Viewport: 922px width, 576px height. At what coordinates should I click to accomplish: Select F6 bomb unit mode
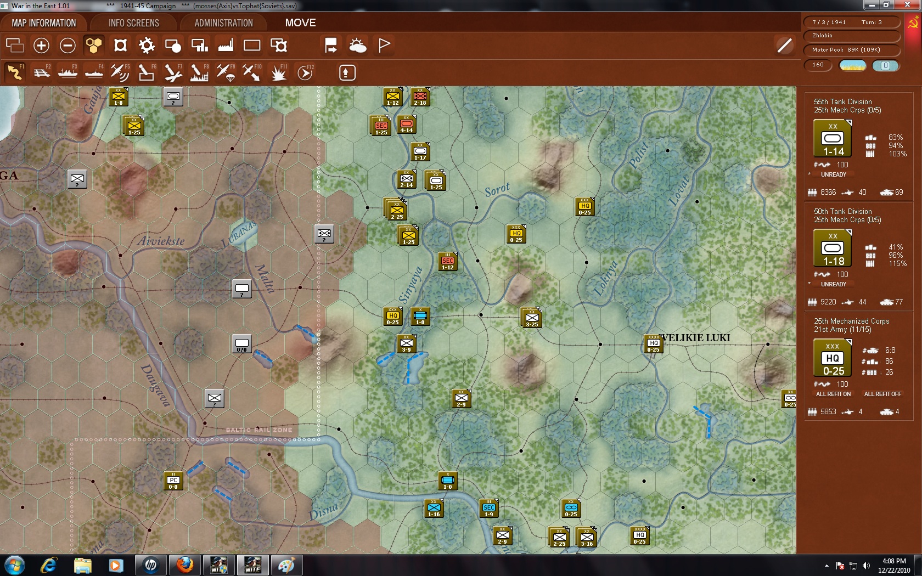click(147, 72)
